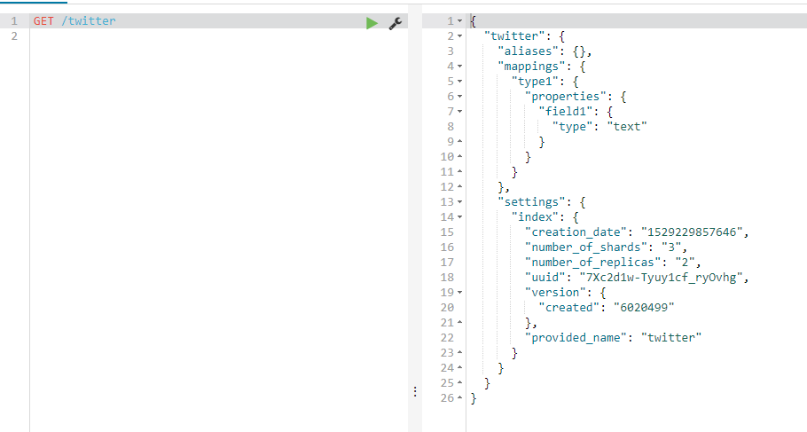Collapse the "field1" block fold arrow

460,111
